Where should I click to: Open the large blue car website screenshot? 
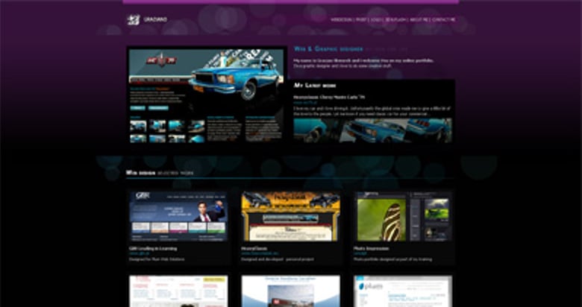(205, 97)
